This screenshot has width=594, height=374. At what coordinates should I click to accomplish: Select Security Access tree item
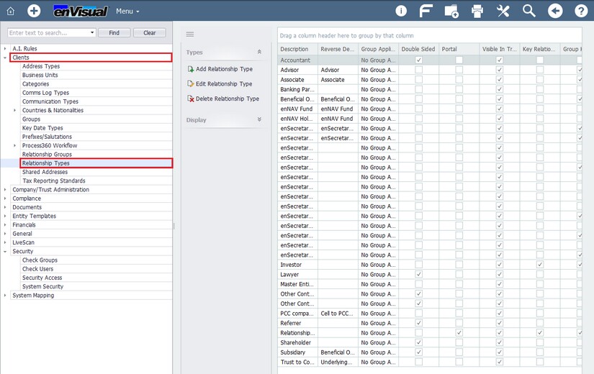42,278
